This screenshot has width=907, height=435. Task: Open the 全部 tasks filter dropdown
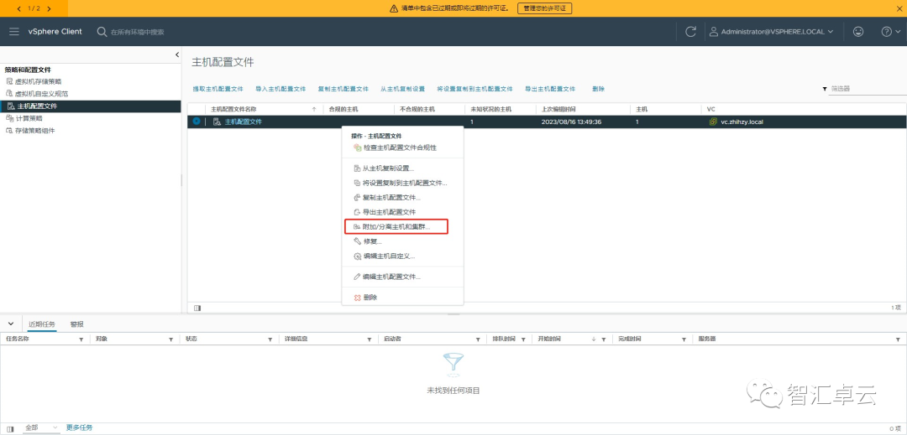coord(41,427)
